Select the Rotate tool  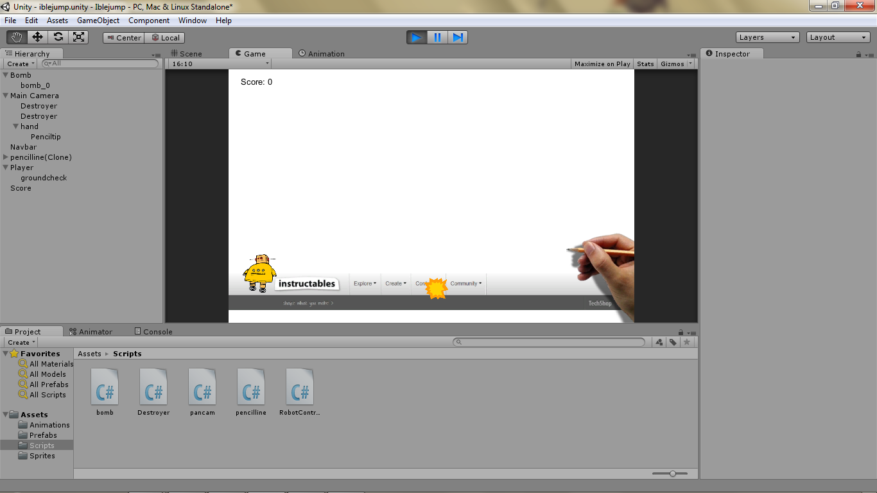click(58, 37)
